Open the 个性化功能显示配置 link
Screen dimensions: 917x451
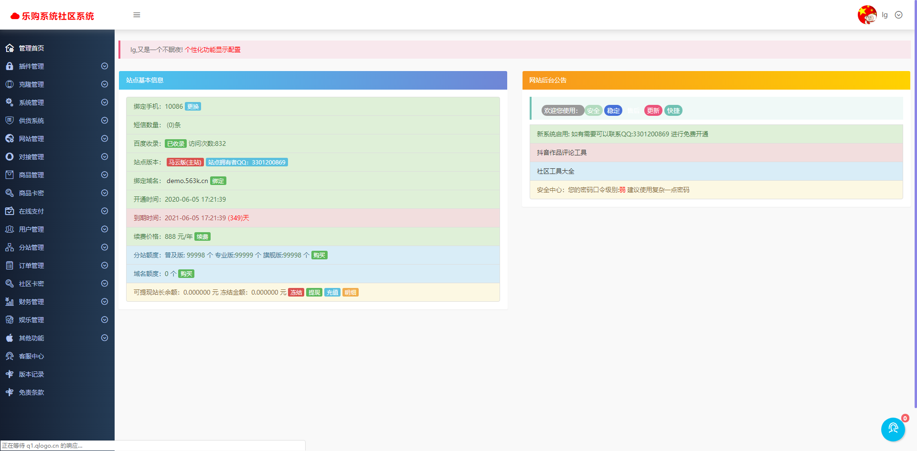(x=213, y=50)
